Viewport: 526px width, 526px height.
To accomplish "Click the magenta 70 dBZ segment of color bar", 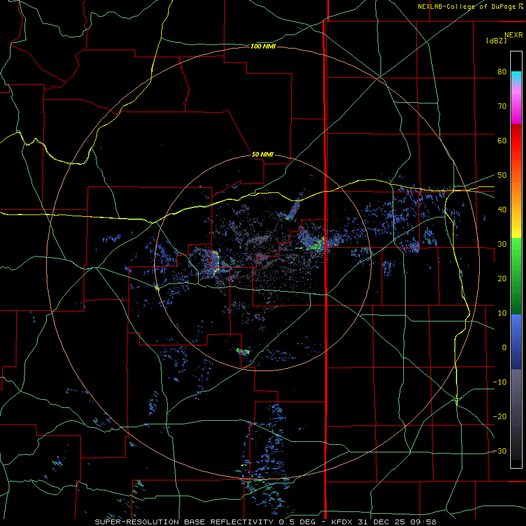I will (516, 106).
